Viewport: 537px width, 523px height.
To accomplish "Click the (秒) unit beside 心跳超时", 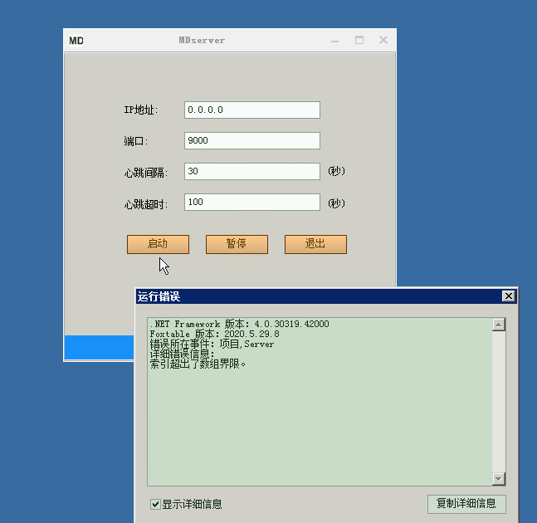I will (x=336, y=203).
